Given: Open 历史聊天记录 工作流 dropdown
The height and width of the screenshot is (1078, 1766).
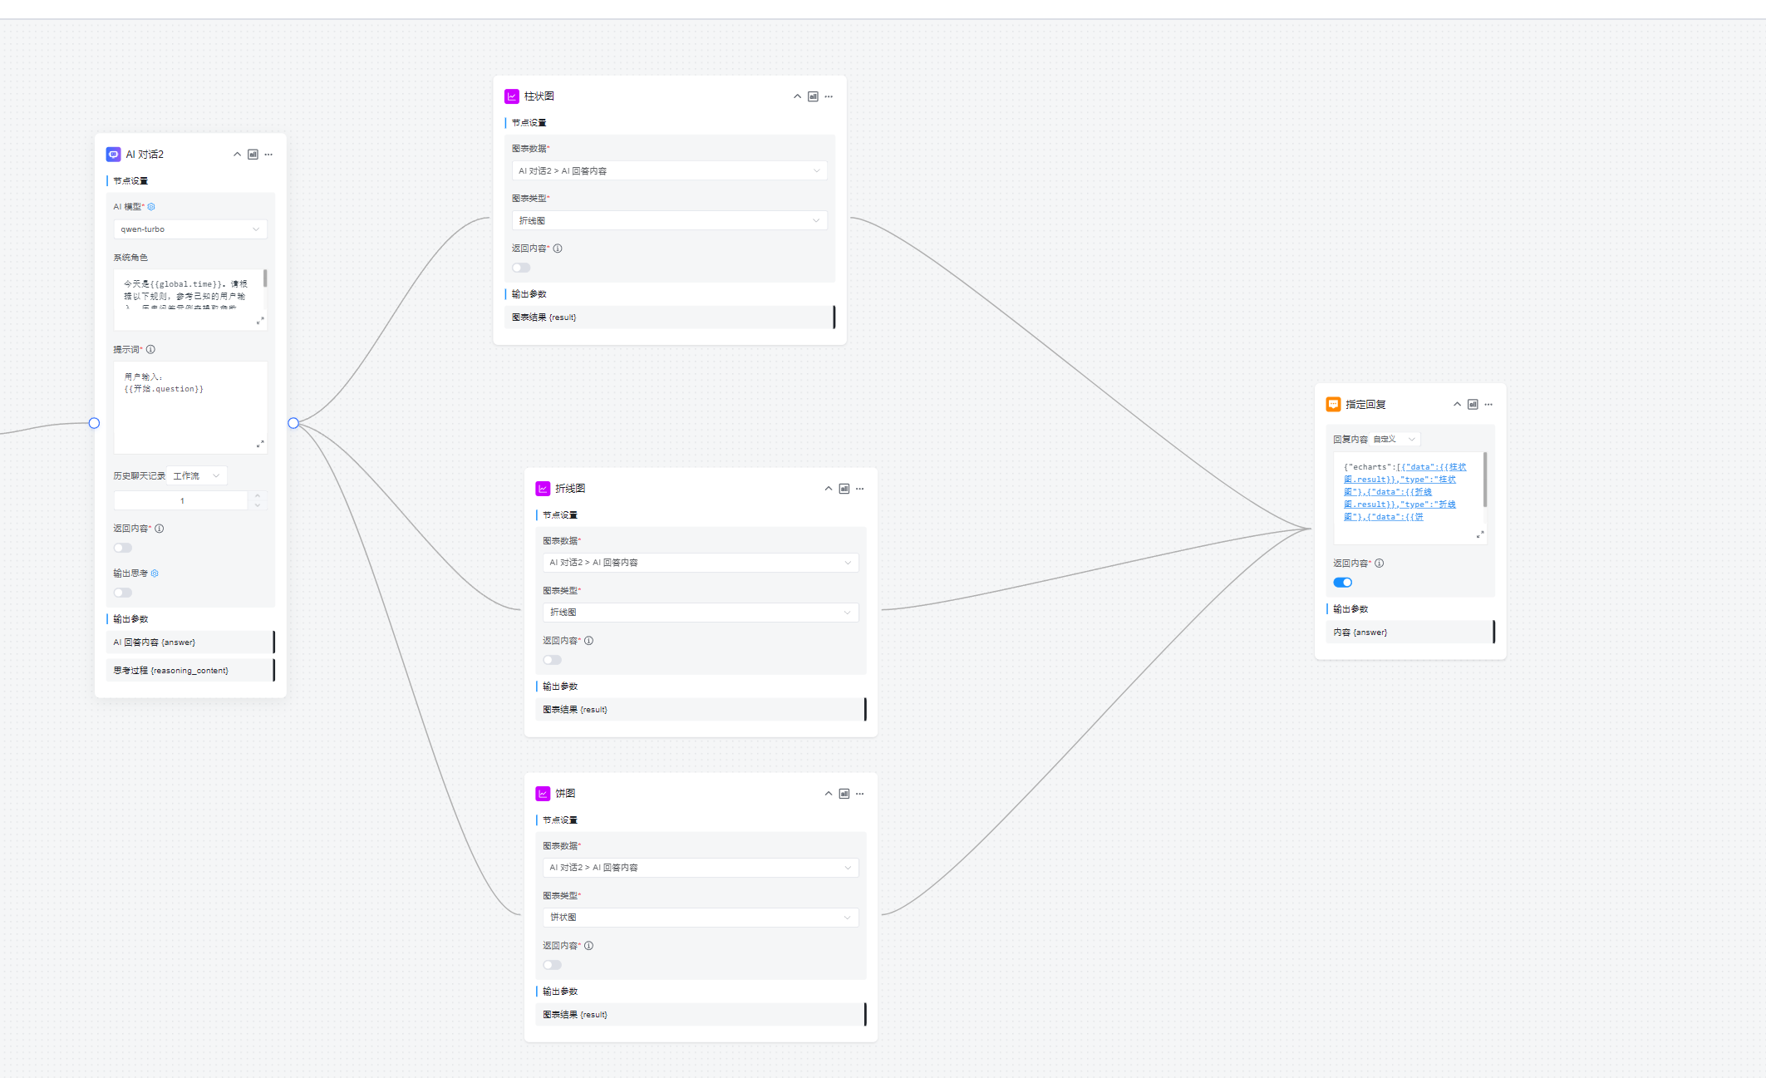Looking at the screenshot, I should click(198, 476).
